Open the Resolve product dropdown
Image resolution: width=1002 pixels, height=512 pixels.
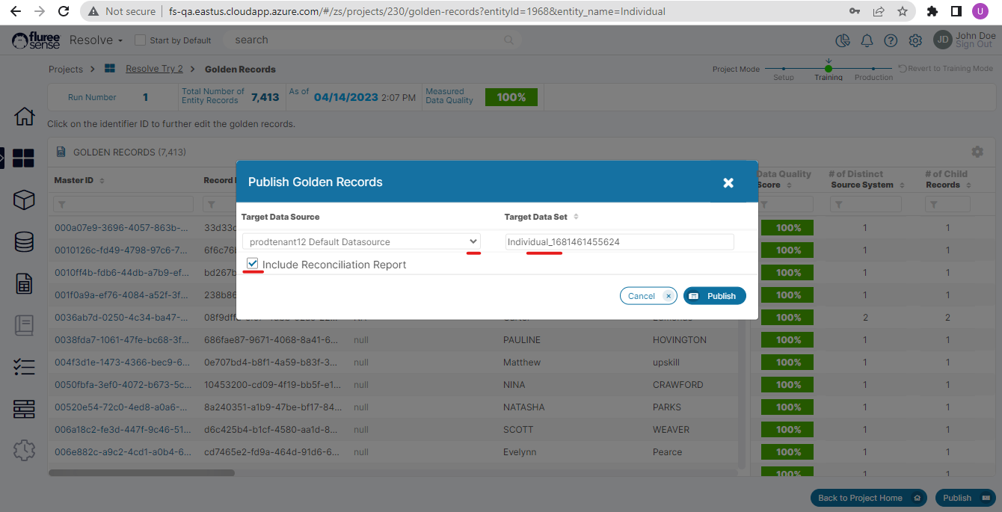pos(96,40)
